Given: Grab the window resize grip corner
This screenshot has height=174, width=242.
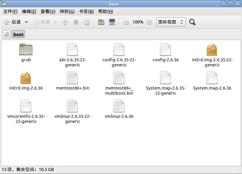Looking at the screenshot, I should click(x=239, y=171).
